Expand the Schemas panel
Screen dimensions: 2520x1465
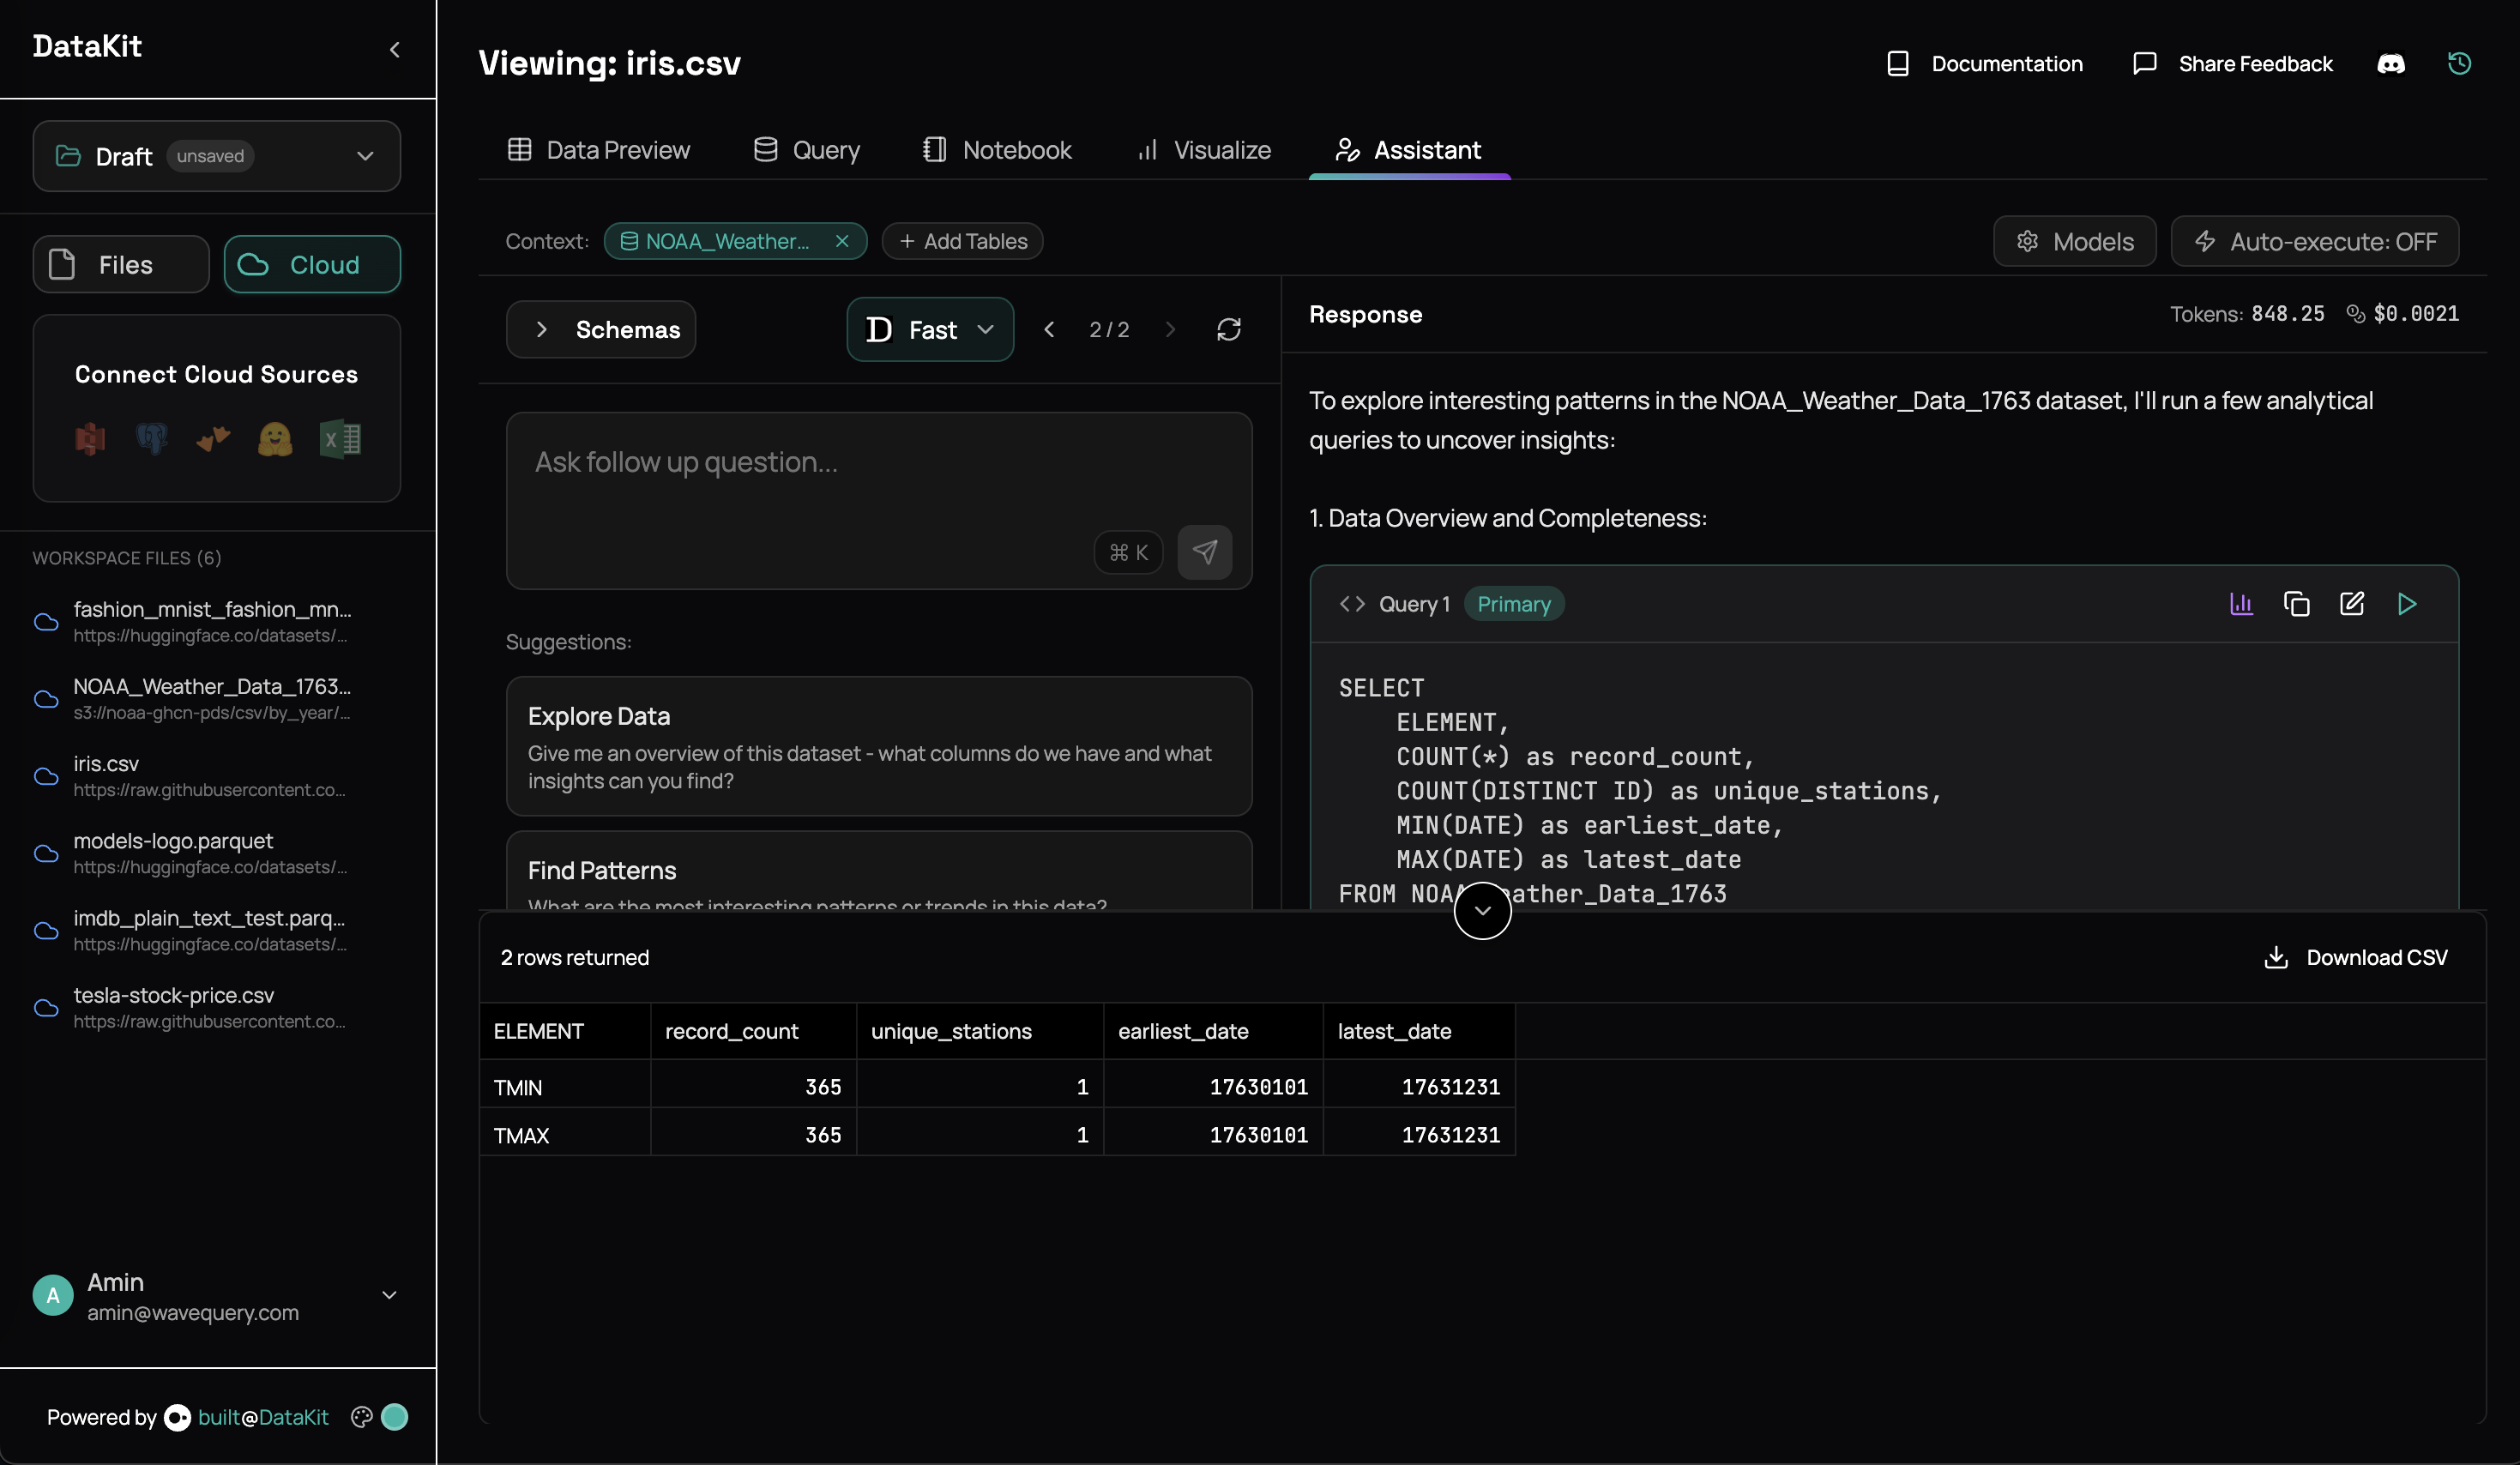tap(600, 329)
